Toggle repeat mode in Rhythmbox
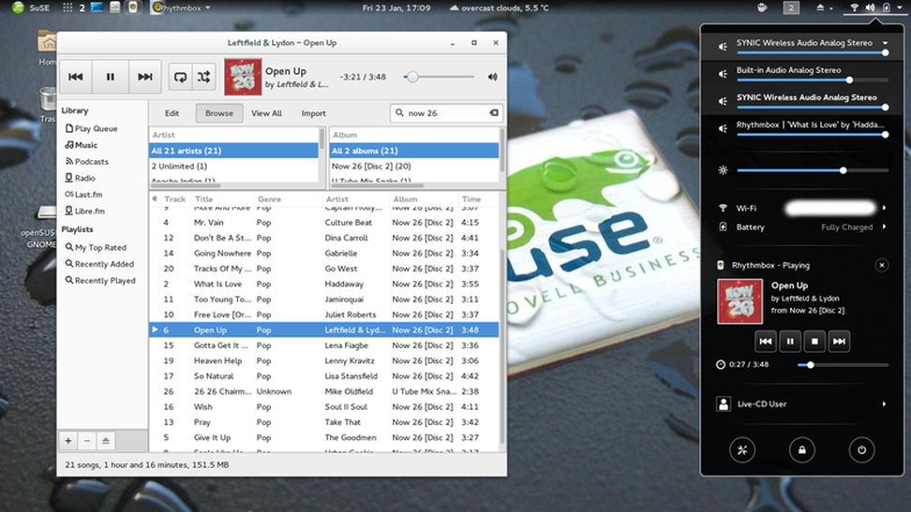The image size is (911, 512). point(180,77)
